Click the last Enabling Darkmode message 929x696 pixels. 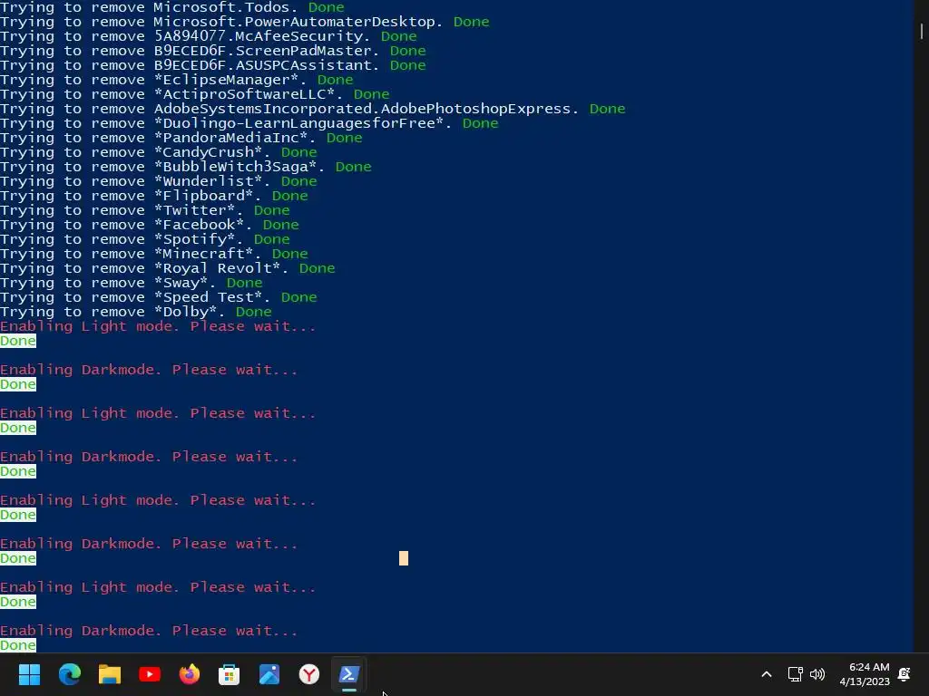coord(150,631)
